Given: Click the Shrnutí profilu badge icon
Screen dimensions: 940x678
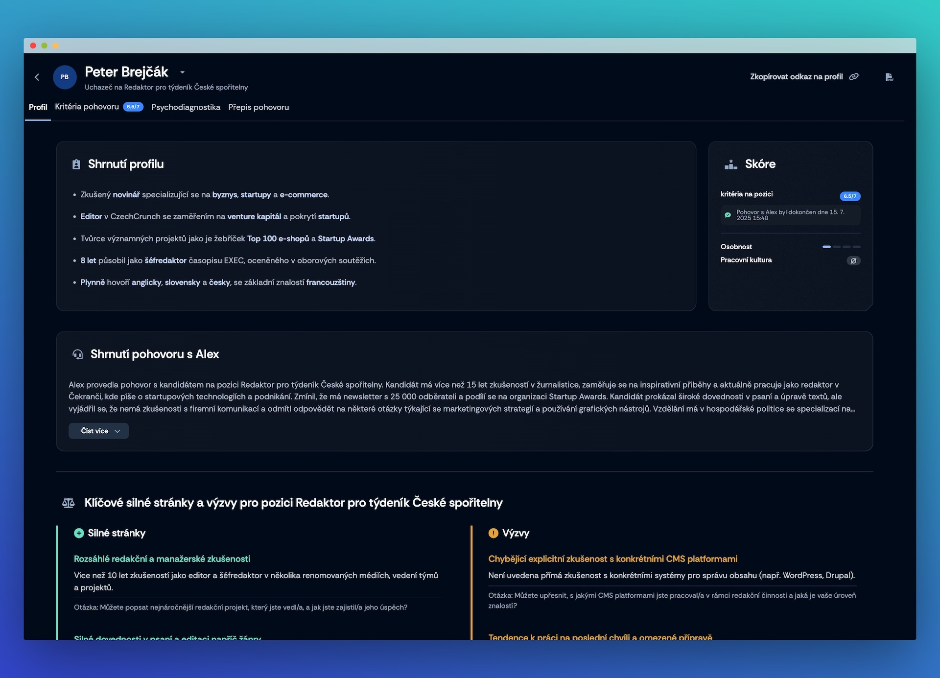Looking at the screenshot, I should (76, 164).
